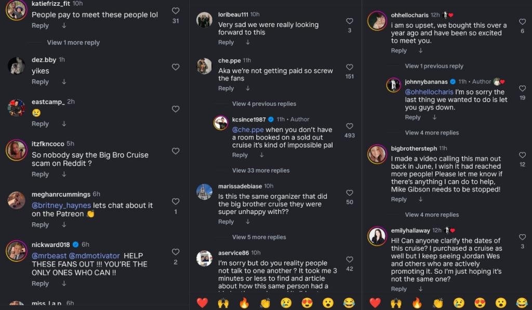Pick the fire emoji in the right reaction bar
This screenshot has width=532, height=310.
coord(417,303)
